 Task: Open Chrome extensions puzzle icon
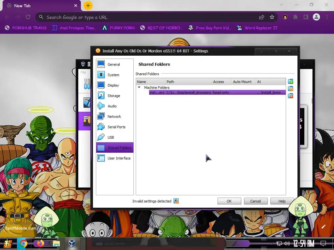296,17
